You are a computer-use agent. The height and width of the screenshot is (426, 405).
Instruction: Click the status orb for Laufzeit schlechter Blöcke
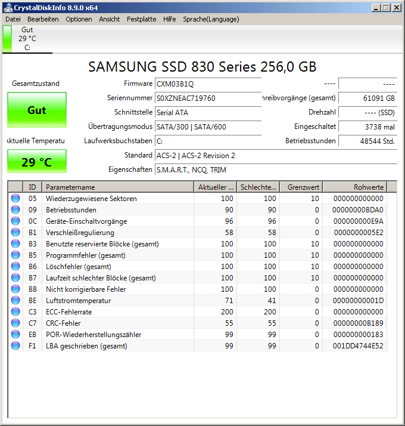coord(15,277)
